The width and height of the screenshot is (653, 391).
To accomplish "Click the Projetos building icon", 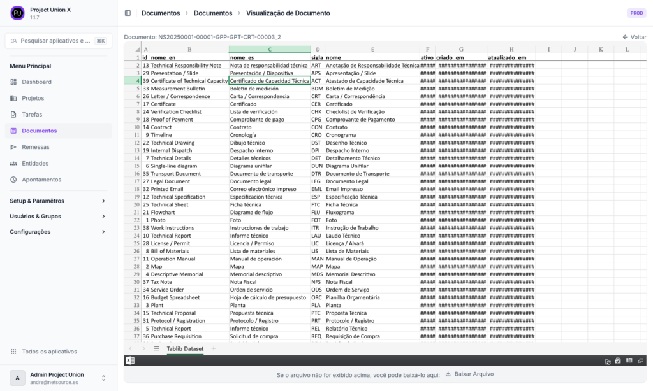I will point(13,98).
